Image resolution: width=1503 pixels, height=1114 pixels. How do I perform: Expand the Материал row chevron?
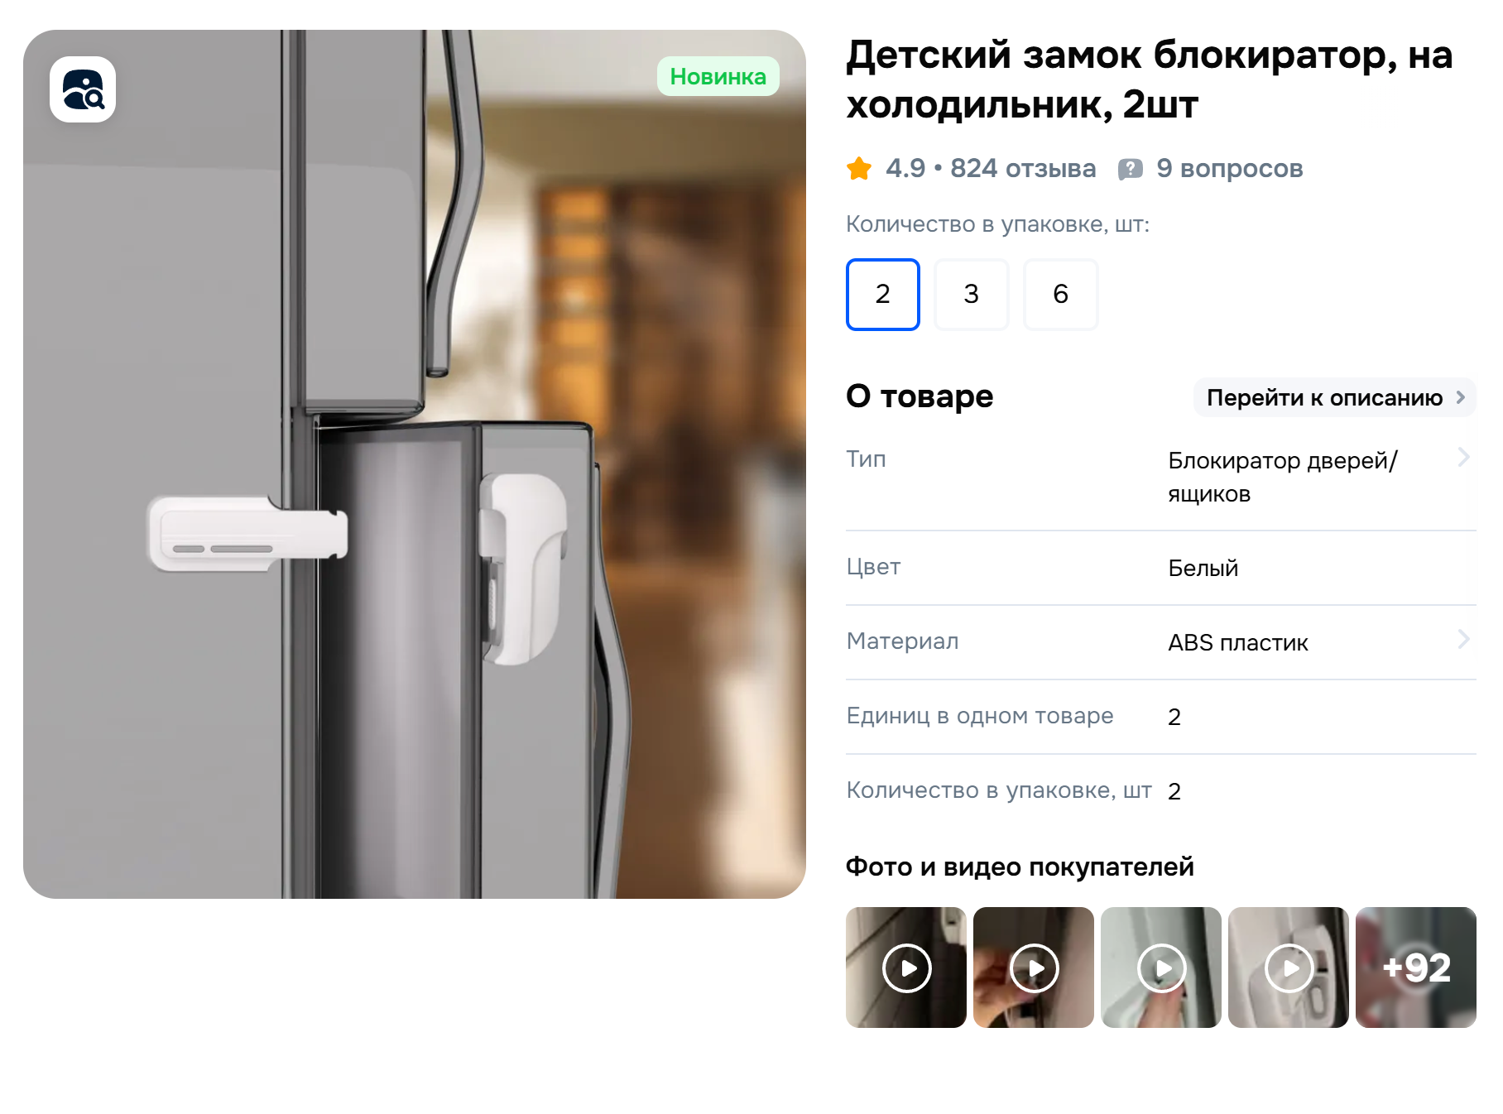click(1463, 639)
